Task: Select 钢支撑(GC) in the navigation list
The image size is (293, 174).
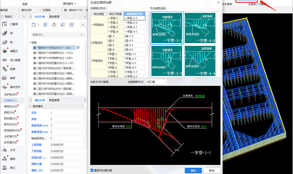Action: tap(11, 118)
